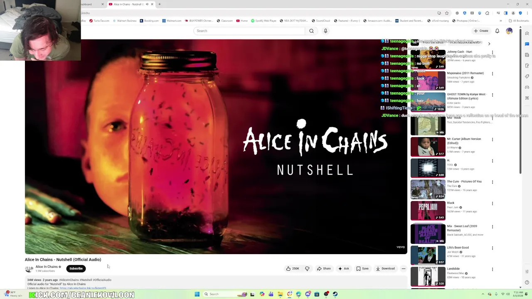Close the dashboard tab
The image size is (532, 299).
click(x=102, y=4)
